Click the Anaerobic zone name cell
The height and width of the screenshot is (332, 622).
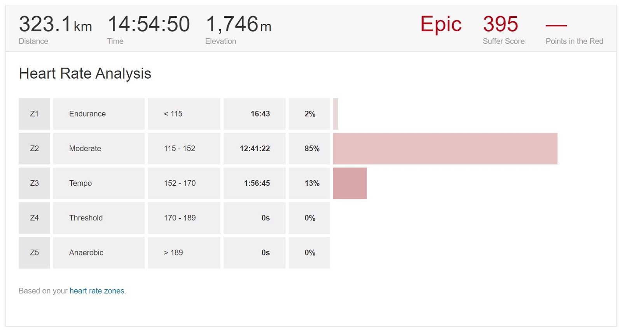click(x=99, y=253)
